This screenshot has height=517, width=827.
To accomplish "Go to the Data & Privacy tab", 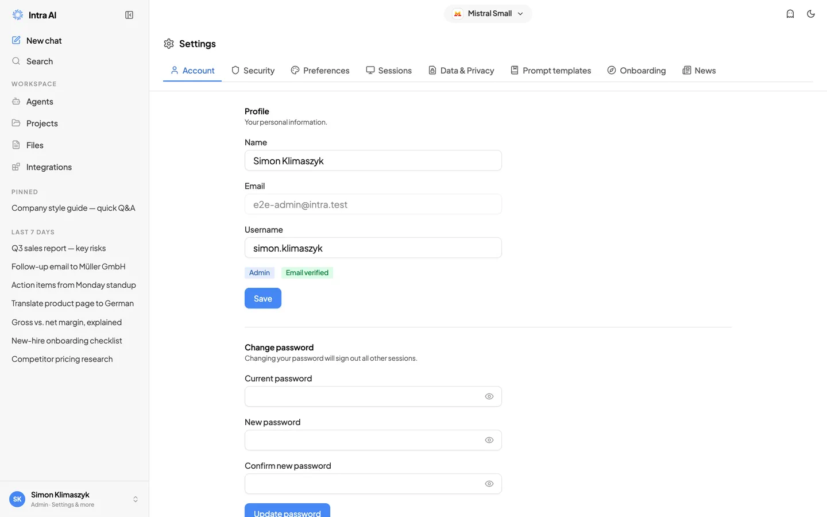I will 461,71.
